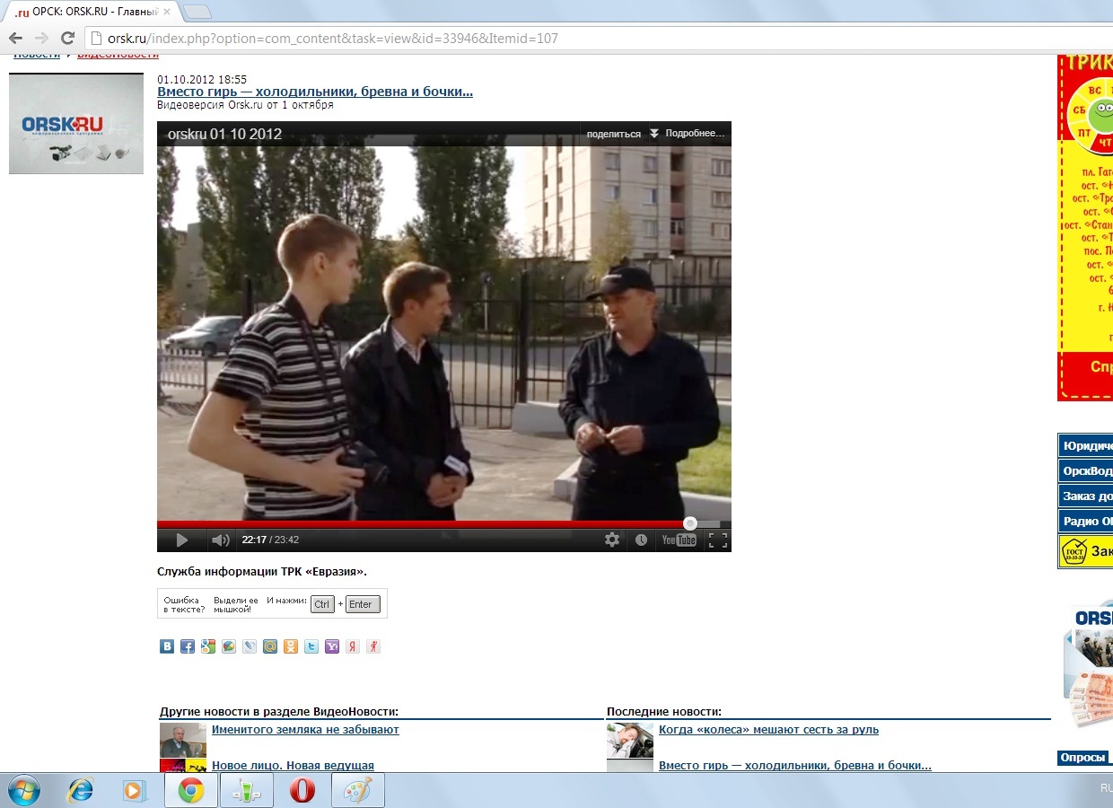The width and height of the screenshot is (1113, 808).
Task: Share via Google bookmarks icon
Action: tap(208, 646)
